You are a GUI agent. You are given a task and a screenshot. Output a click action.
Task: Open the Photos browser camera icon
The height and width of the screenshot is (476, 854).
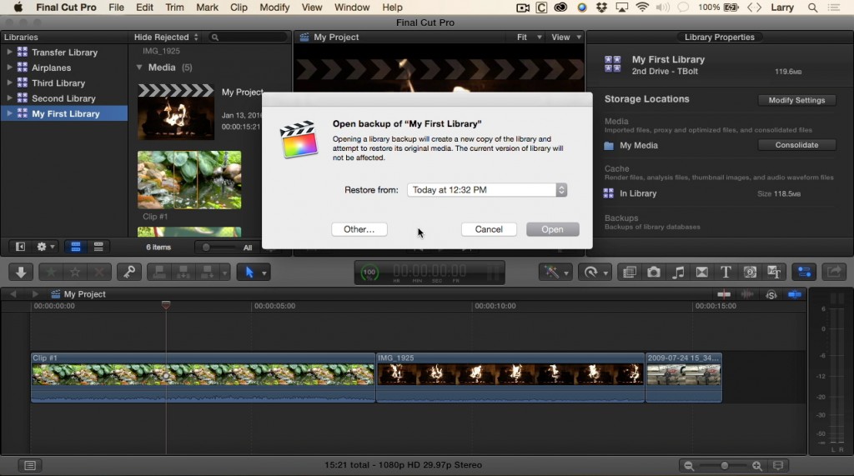(654, 272)
